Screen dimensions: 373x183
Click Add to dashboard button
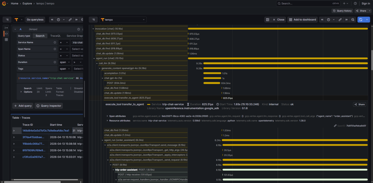(302, 20)
